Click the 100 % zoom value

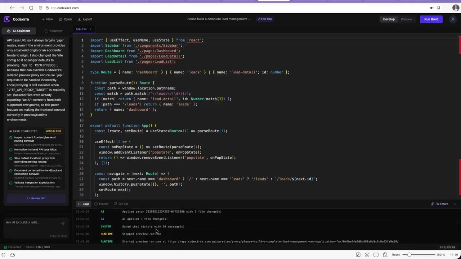[x=441, y=255]
